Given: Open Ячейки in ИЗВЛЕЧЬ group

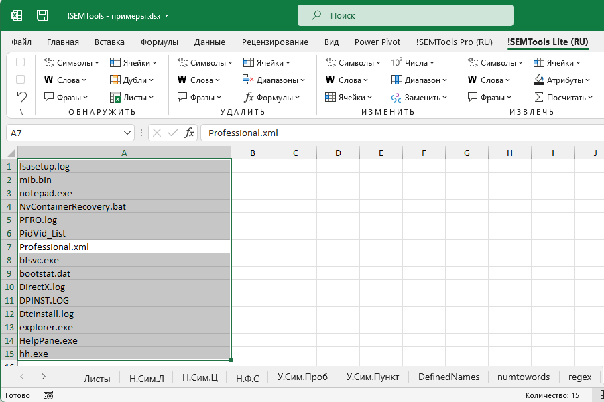Looking at the screenshot, I should coord(557,62).
